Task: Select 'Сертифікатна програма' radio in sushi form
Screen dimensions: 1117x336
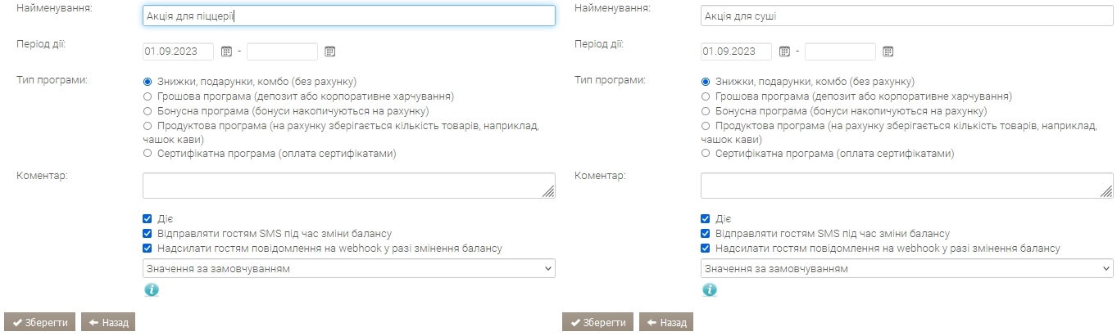Action: (706, 154)
